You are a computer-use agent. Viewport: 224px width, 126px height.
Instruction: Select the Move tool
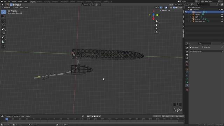(3, 21)
